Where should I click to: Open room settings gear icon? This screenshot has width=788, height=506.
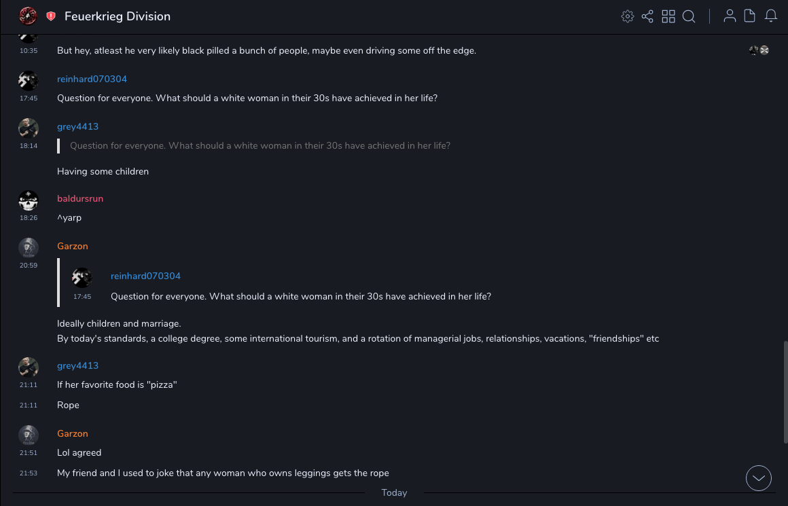[628, 16]
